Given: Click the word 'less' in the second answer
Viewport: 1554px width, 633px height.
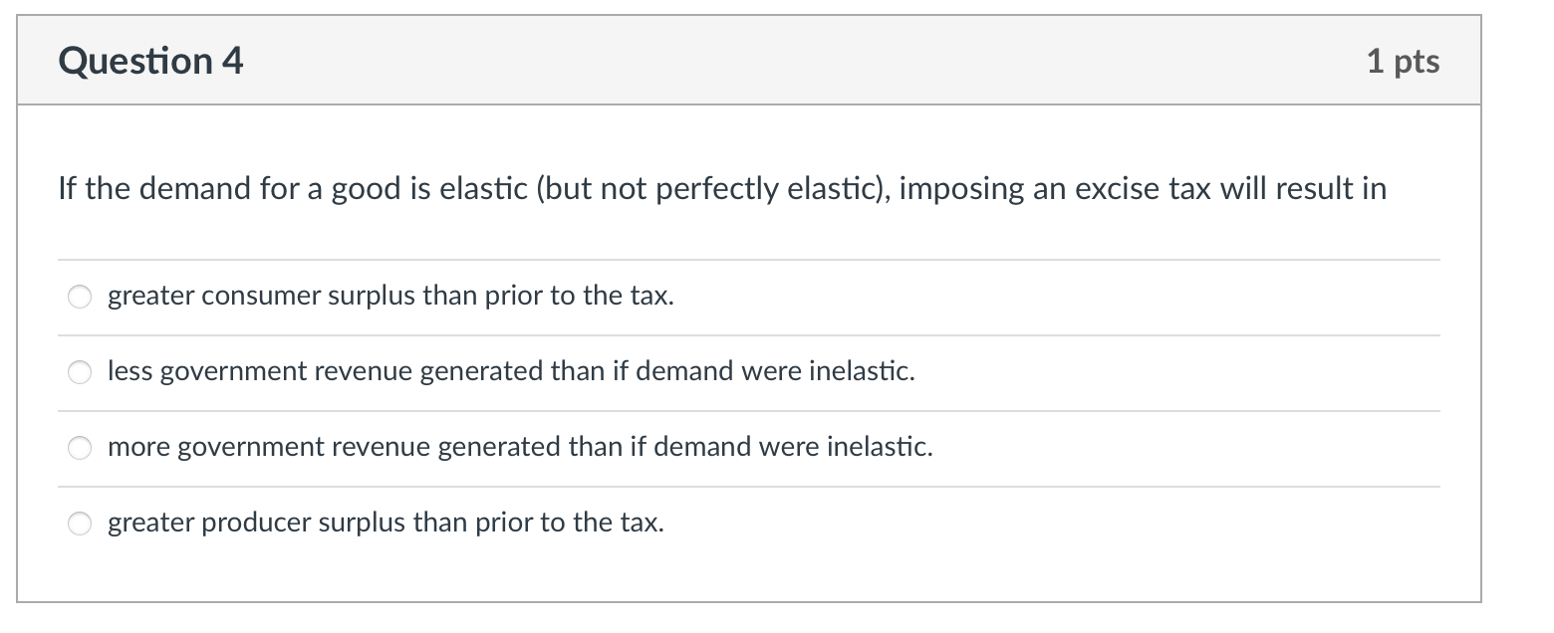Looking at the screenshot, I should 130,372.
